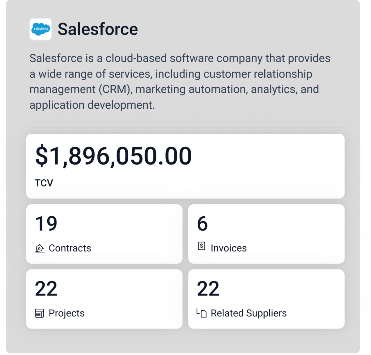This screenshot has width=371, height=355.
Task: Click the Salesforce description paragraph
Action: [180, 81]
